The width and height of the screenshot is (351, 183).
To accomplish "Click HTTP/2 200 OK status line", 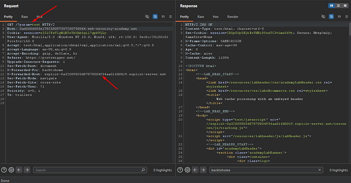I will [x=199, y=25].
